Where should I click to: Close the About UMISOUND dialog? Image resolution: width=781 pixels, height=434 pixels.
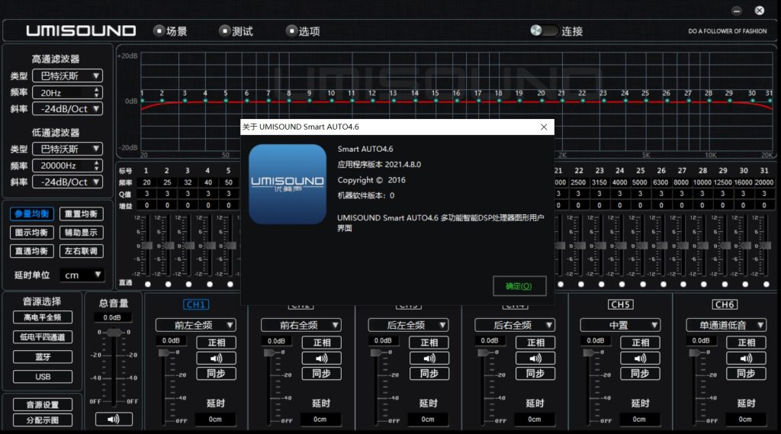pos(544,127)
